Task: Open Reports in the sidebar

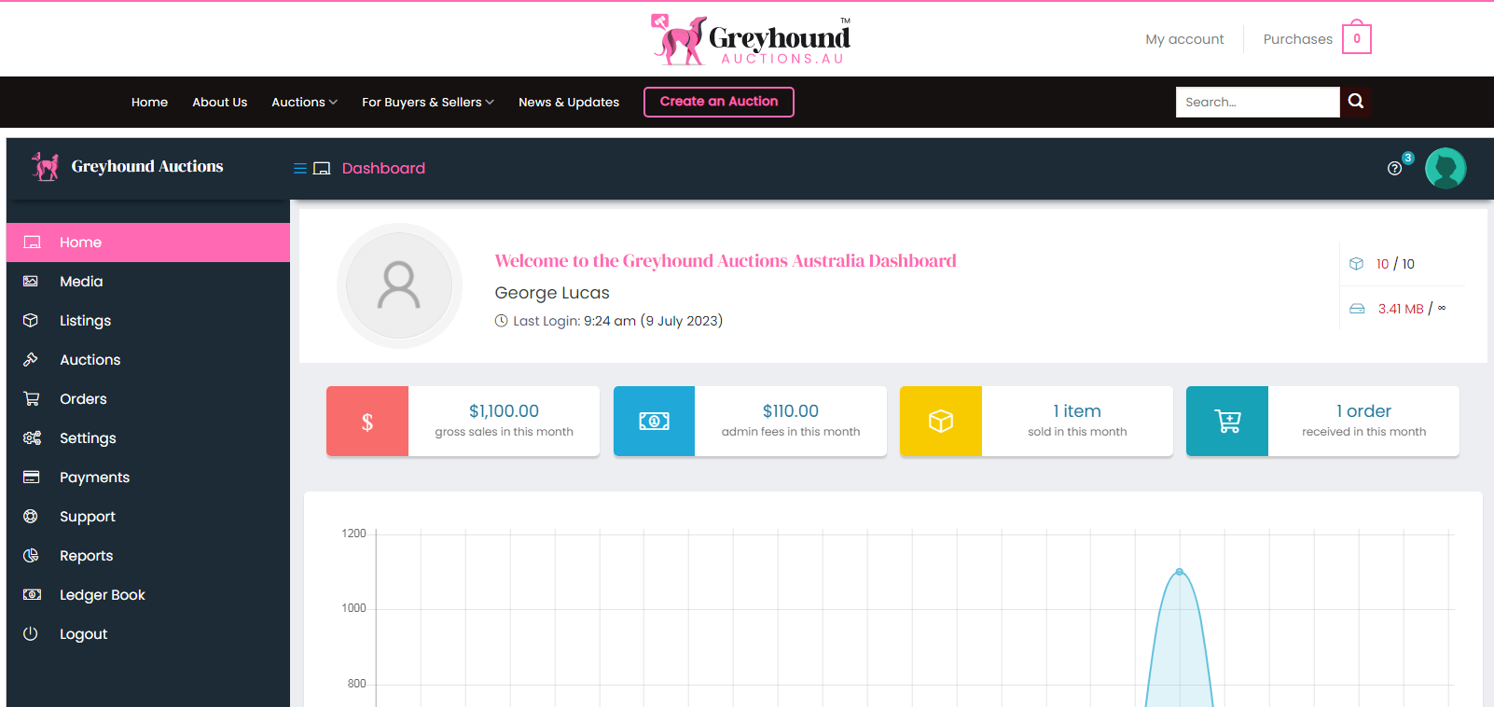Action: [x=148, y=556]
